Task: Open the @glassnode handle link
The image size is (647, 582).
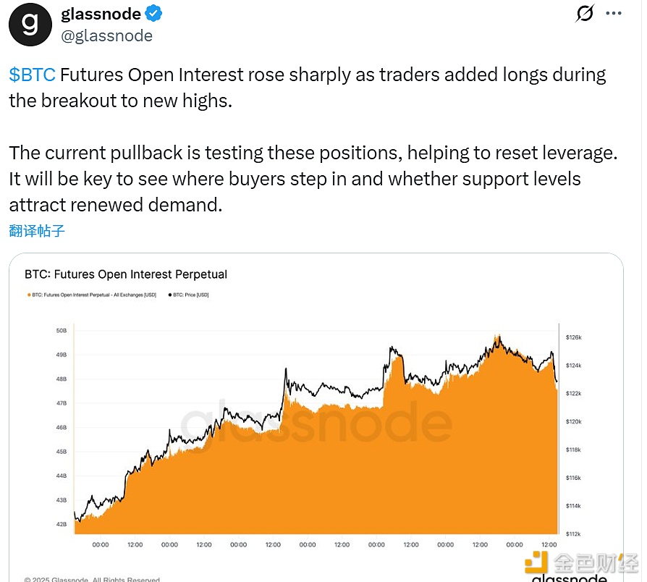Action: [107, 35]
